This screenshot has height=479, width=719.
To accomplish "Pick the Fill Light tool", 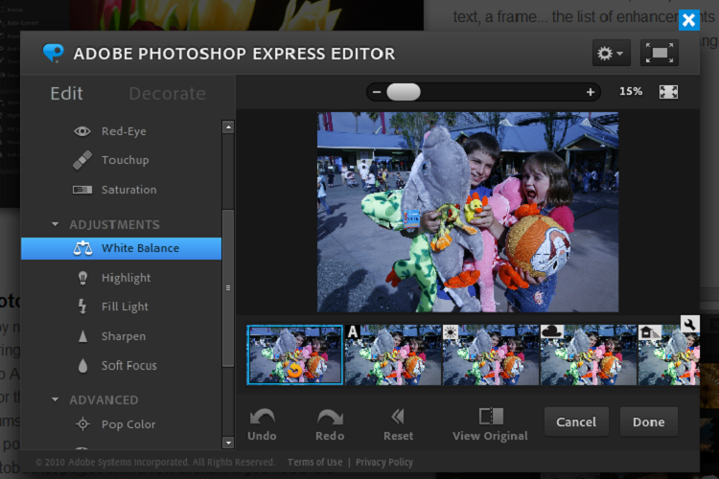I will [113, 307].
